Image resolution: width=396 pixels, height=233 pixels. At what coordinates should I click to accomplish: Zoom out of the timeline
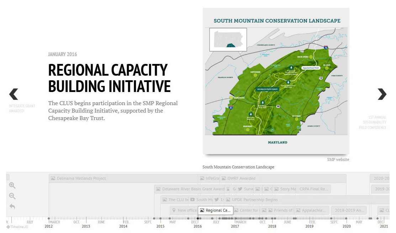click(x=12, y=196)
